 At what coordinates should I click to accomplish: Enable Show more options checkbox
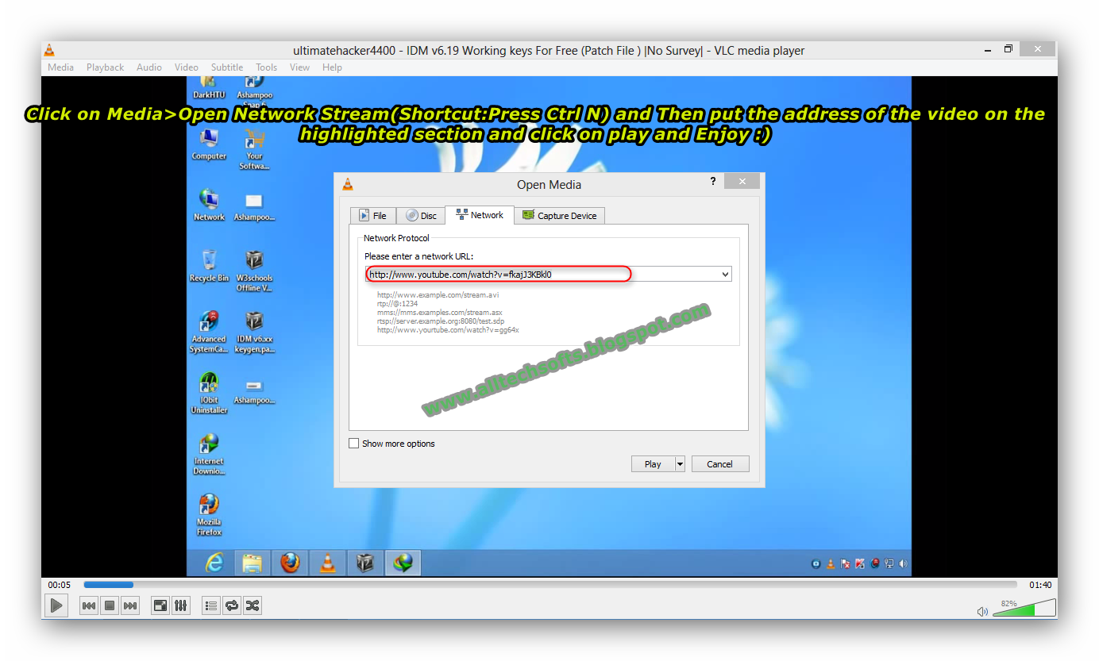click(x=354, y=444)
